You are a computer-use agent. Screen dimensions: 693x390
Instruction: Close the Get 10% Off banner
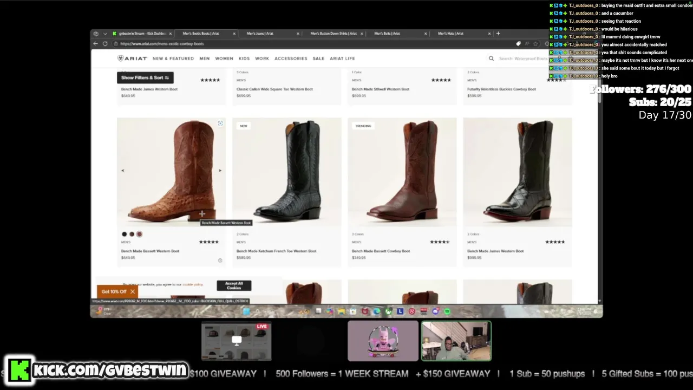point(132,291)
